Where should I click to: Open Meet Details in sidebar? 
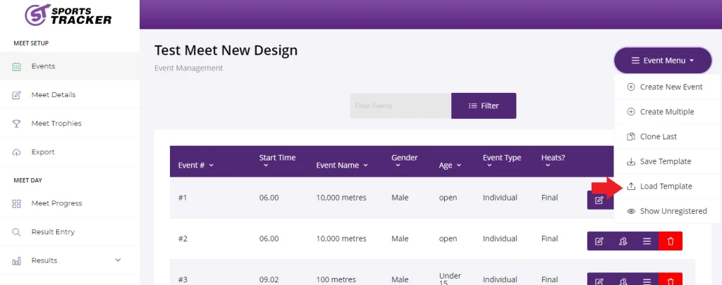pos(70,95)
